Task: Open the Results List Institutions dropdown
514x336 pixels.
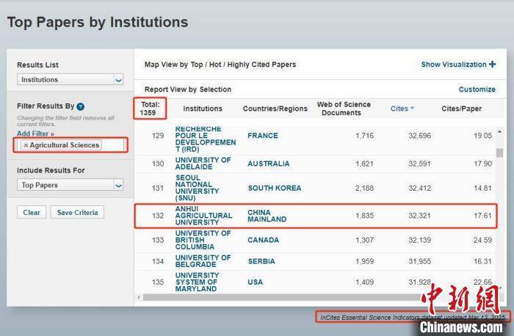Action: click(70, 79)
